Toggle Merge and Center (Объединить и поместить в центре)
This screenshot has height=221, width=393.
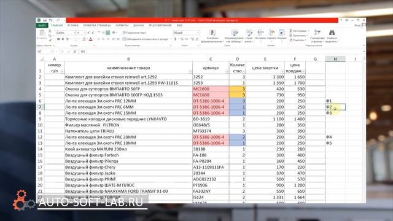146,39
